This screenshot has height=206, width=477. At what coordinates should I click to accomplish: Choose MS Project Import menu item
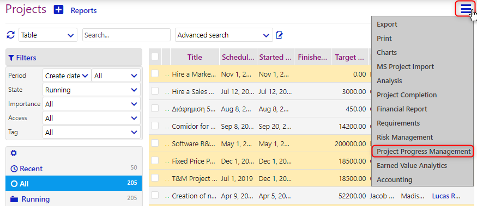[x=422, y=67]
